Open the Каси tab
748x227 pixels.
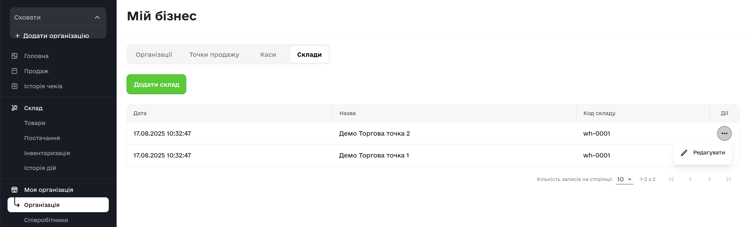(268, 55)
